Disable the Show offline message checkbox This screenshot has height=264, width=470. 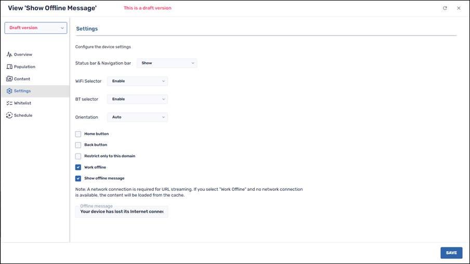78,178
